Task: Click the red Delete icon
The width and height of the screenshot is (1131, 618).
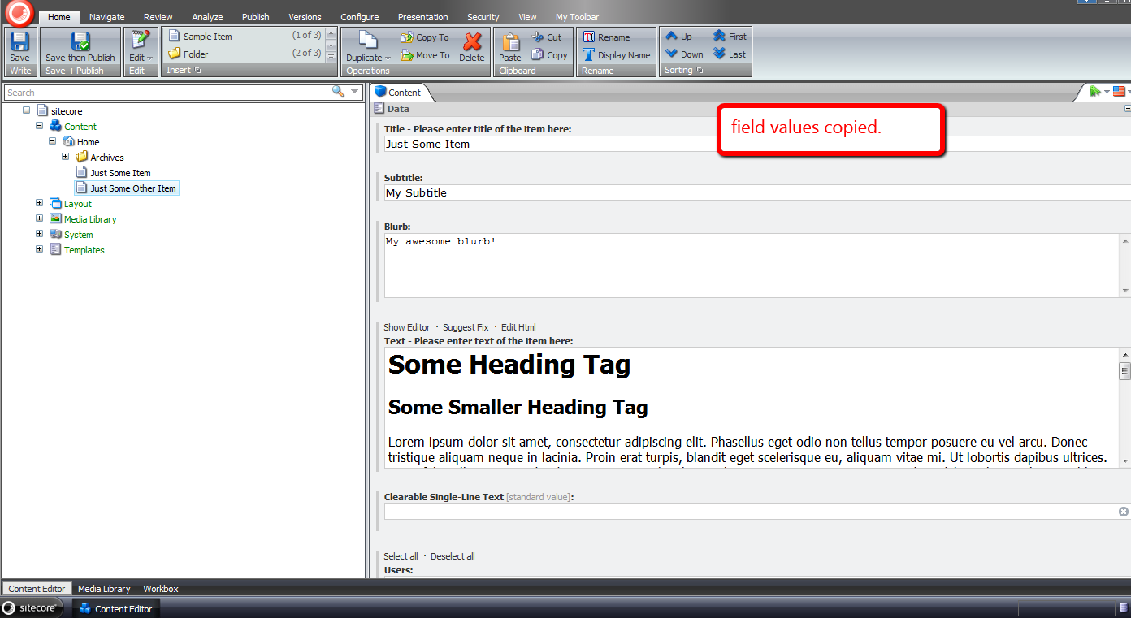Action: point(471,43)
